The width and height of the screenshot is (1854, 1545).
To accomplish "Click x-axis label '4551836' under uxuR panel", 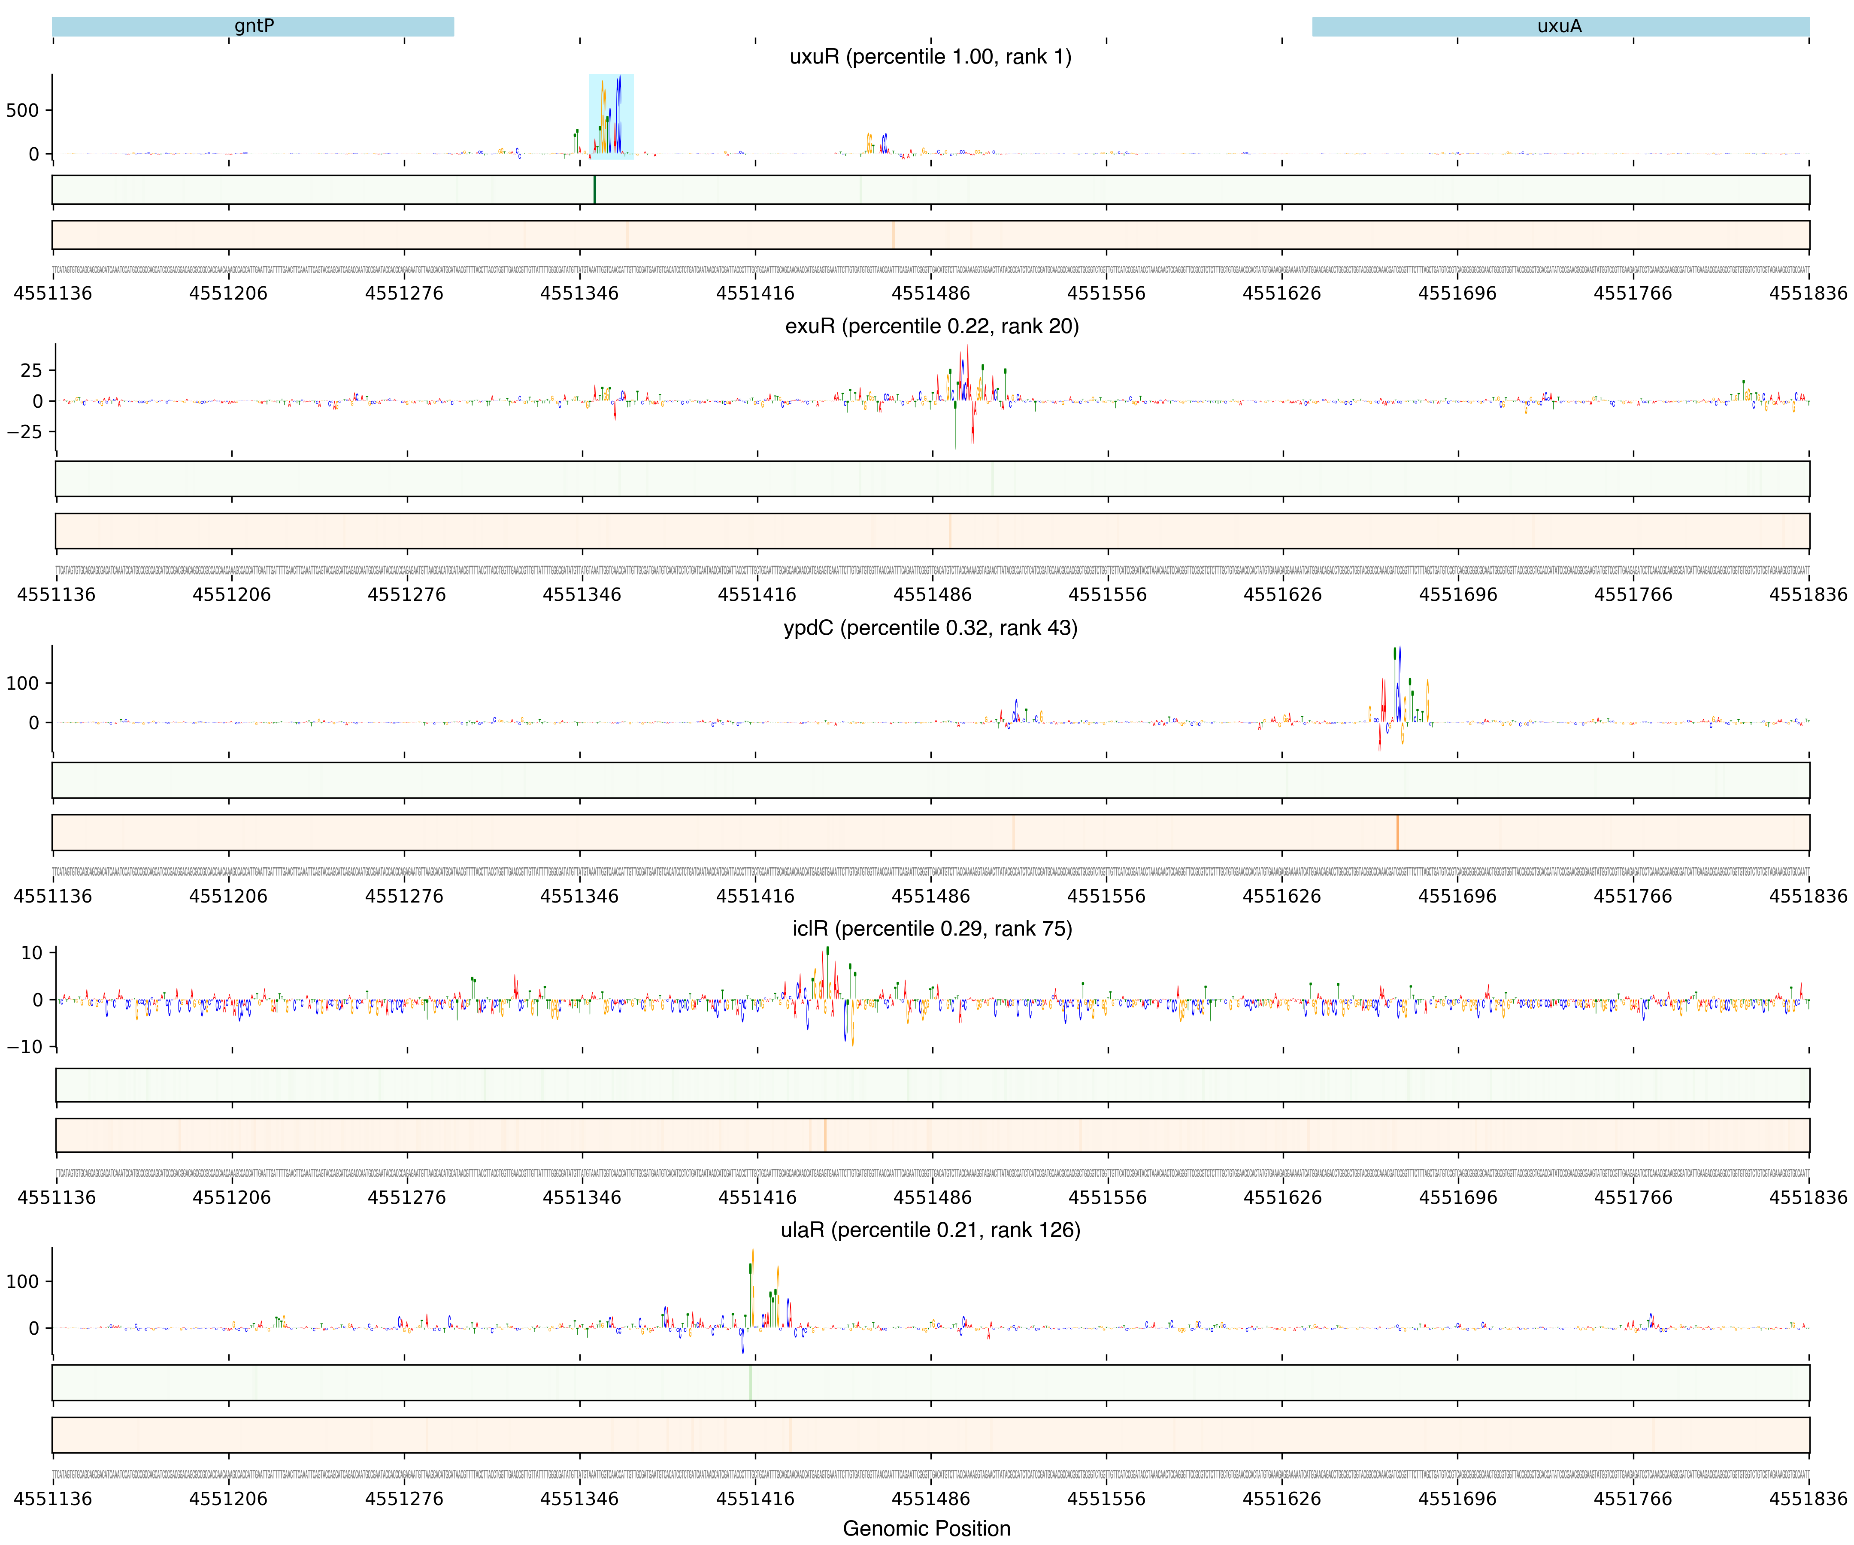I will point(1808,293).
